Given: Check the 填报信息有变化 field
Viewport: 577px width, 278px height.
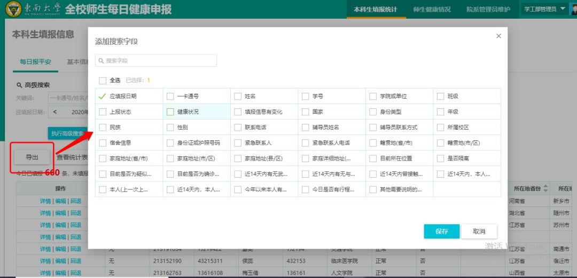Looking at the screenshot, I should (238, 112).
